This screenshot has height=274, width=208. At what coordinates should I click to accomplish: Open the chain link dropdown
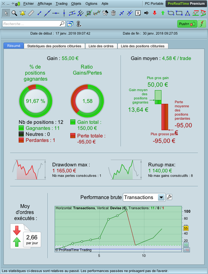79,24
